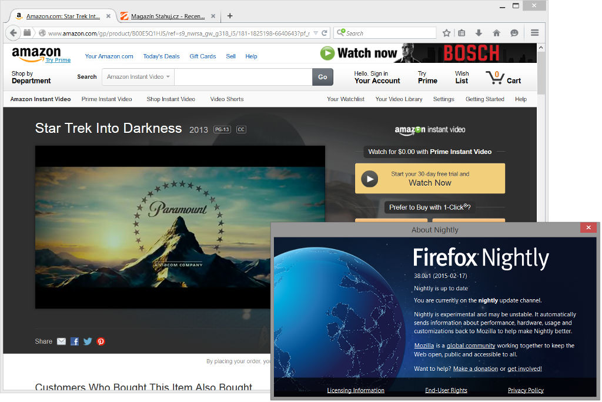Share on Facebook icon
This screenshot has width=602, height=402.
(x=75, y=341)
